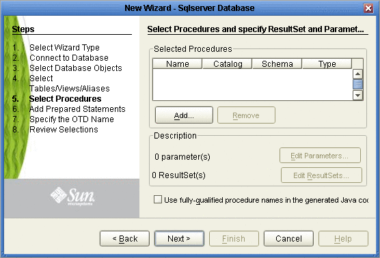Click the Schema column header
Image resolution: width=380 pixels, height=258 pixels.
pyautogui.click(x=277, y=64)
